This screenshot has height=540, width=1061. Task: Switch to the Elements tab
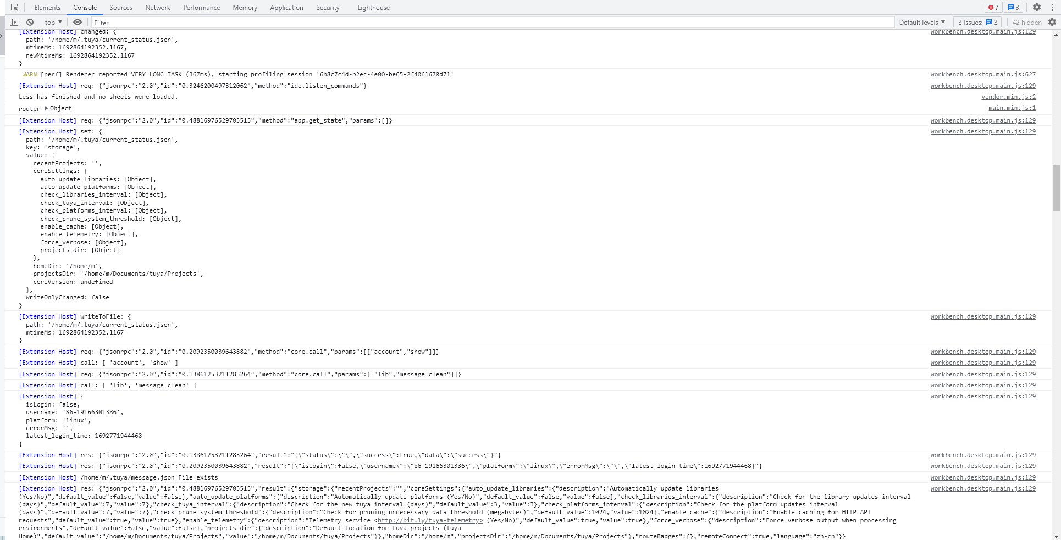coord(47,8)
